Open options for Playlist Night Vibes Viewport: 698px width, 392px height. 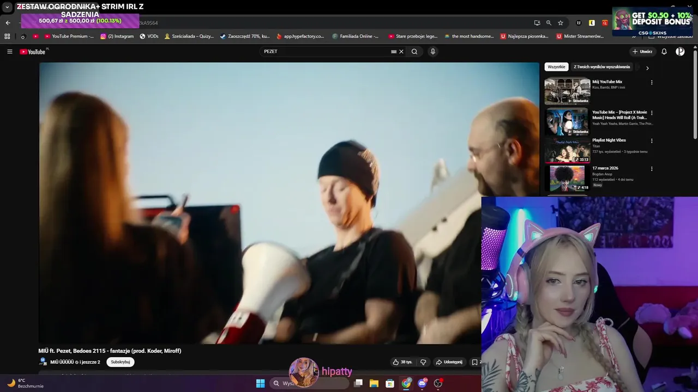point(652,140)
